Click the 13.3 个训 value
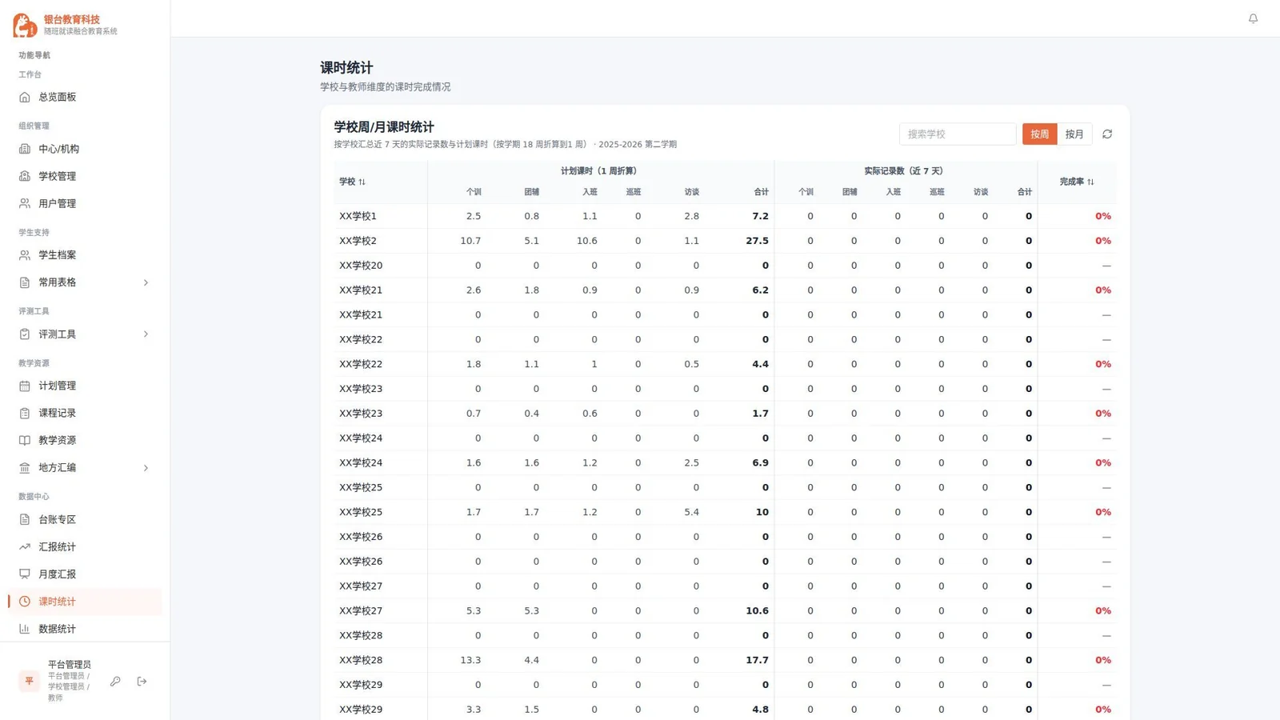Screen dimensions: 1280x720 (x=470, y=660)
